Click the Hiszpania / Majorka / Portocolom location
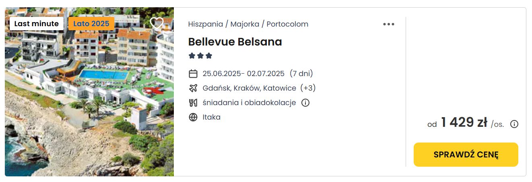 tap(248, 24)
